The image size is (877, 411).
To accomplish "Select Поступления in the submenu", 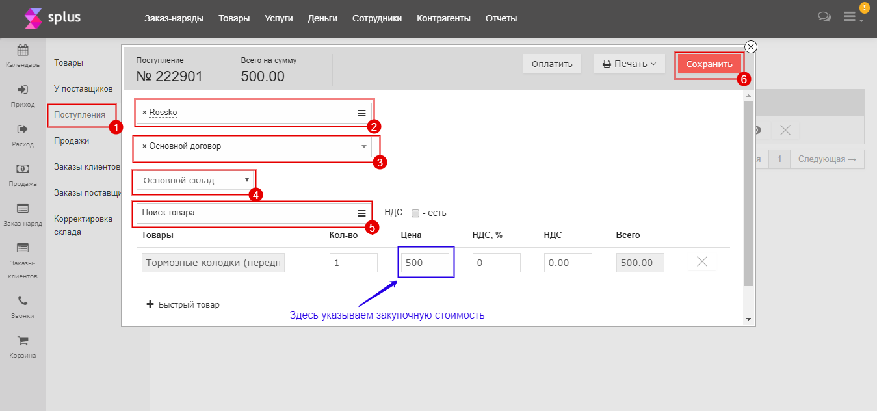I will click(79, 115).
